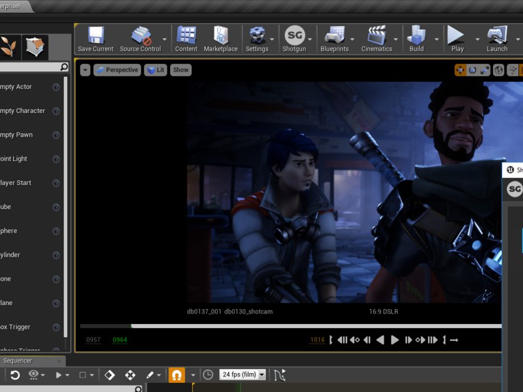
Task: Select the translate gizmo tool in viewport
Action: click(x=460, y=70)
